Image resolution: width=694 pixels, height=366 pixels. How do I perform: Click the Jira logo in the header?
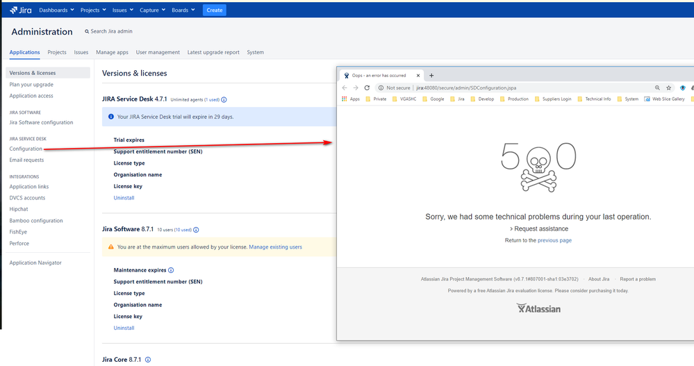(x=20, y=10)
